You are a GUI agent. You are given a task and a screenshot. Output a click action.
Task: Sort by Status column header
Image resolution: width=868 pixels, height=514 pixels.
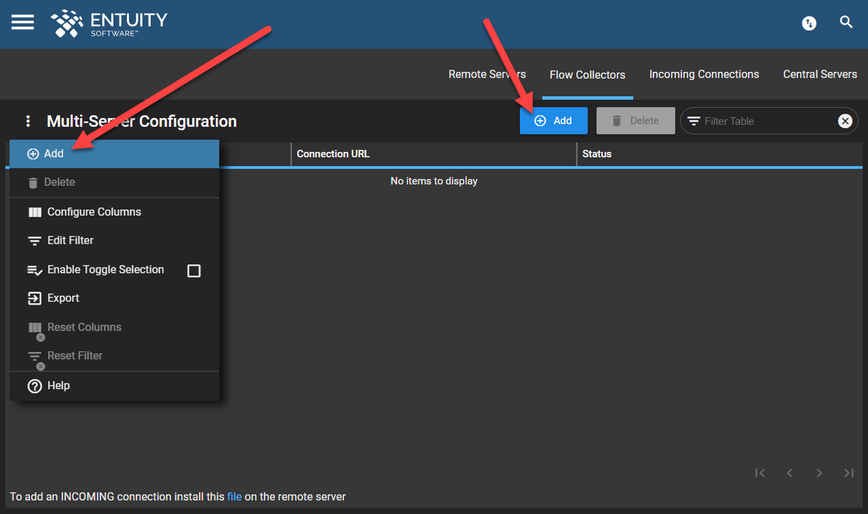[720, 154]
